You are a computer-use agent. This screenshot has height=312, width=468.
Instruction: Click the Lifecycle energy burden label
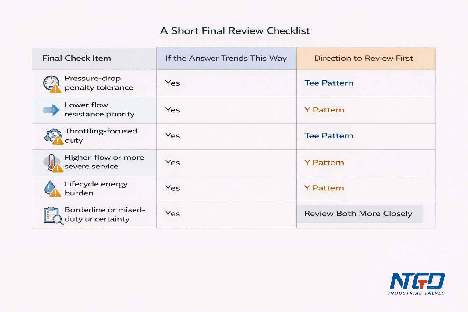96,189
